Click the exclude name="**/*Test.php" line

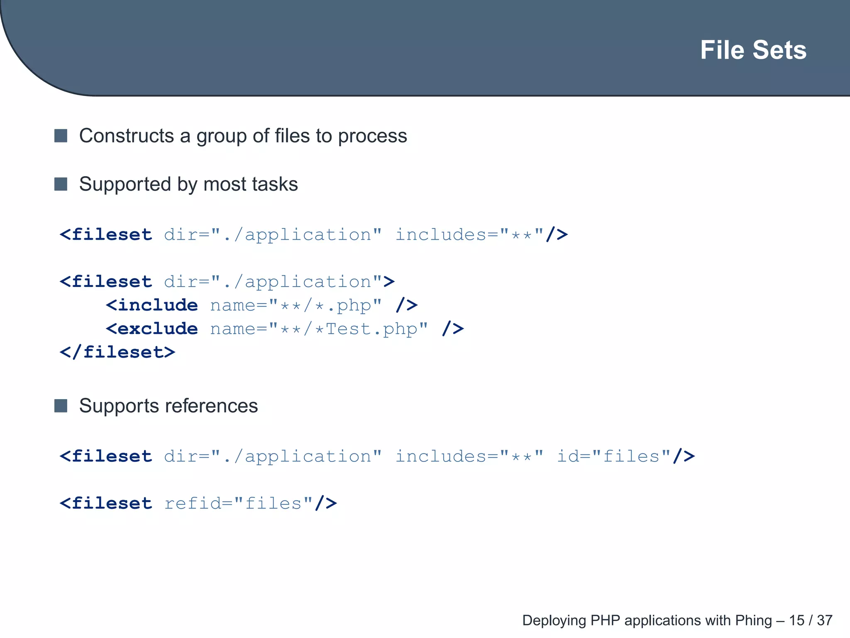point(285,329)
